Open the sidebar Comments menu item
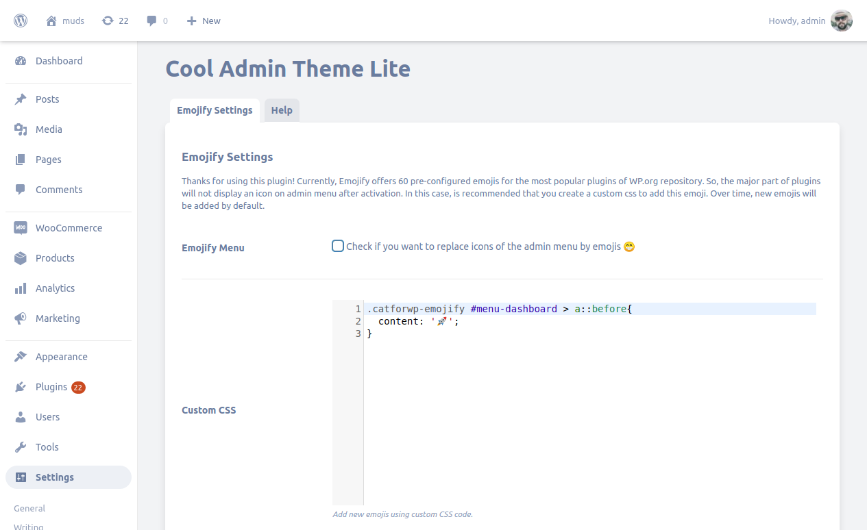This screenshot has width=867, height=530. pyautogui.click(x=69, y=190)
